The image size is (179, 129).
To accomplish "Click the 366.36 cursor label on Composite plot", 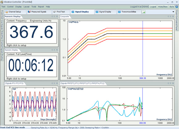I will tap(143, 78).
